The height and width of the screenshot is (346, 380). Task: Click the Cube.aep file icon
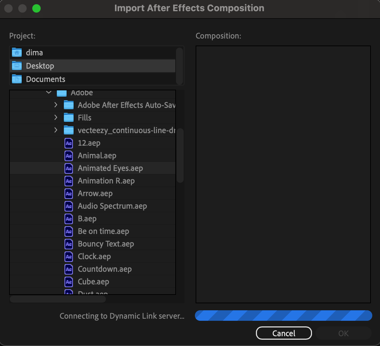pyautogui.click(x=69, y=282)
